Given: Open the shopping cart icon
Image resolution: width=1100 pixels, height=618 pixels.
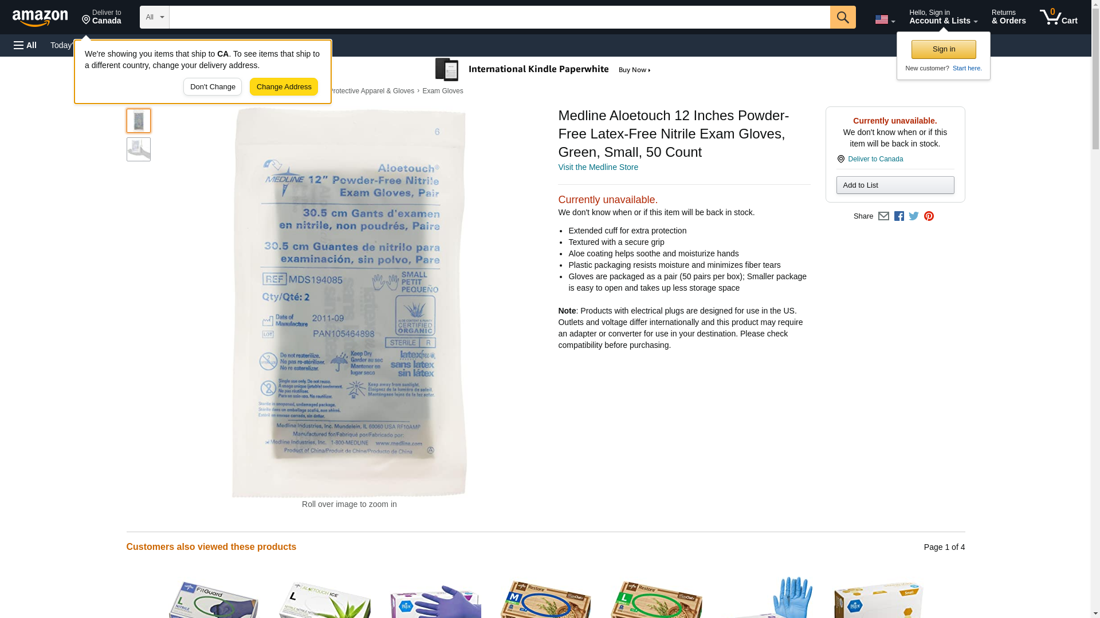Looking at the screenshot, I should [1058, 17].
